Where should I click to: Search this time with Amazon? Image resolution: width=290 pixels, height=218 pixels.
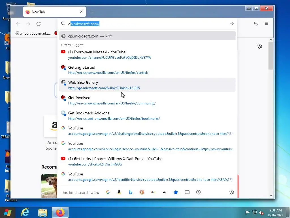coord(119,192)
